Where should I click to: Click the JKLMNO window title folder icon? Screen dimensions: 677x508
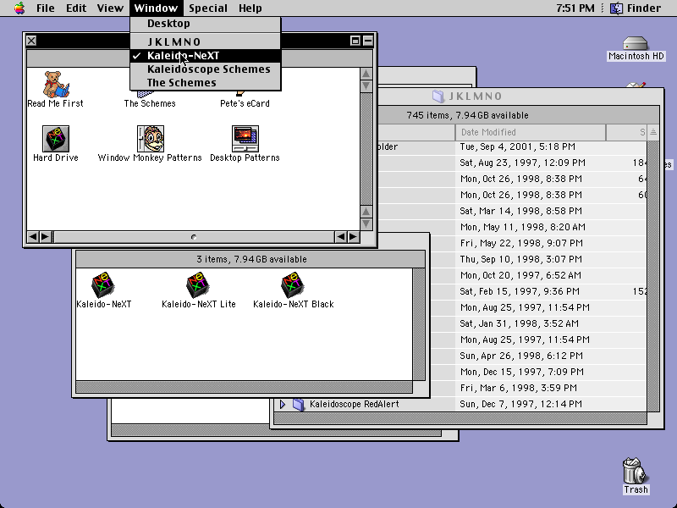click(x=438, y=96)
